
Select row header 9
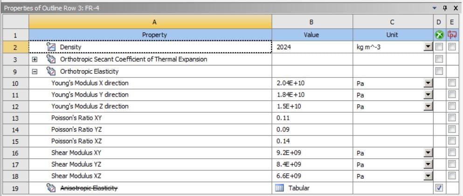click(16, 72)
